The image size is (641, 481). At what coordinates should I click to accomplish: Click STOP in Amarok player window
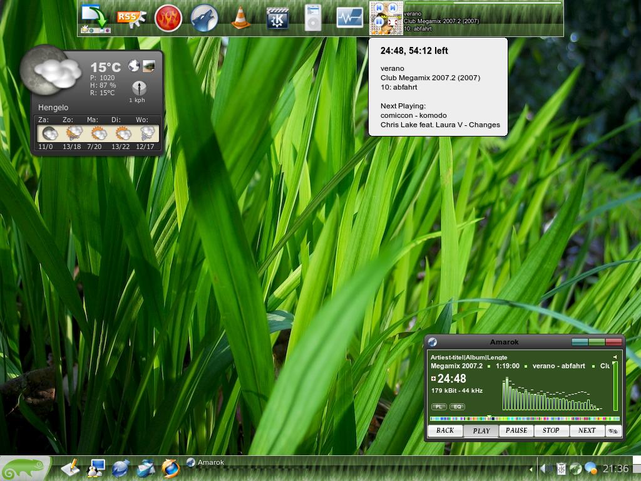551,431
